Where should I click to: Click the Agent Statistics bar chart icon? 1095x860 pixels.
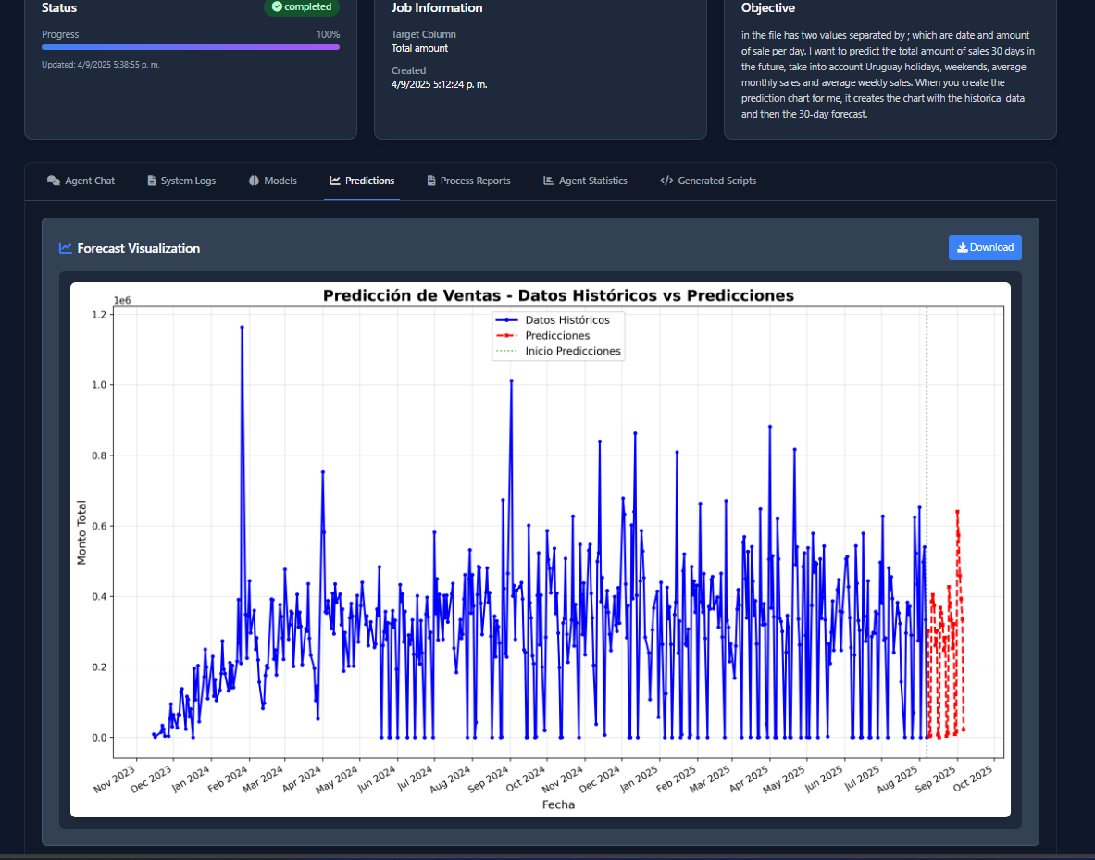pyautogui.click(x=549, y=181)
